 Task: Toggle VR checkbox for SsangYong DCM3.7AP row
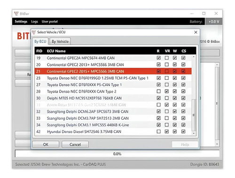[167, 118]
